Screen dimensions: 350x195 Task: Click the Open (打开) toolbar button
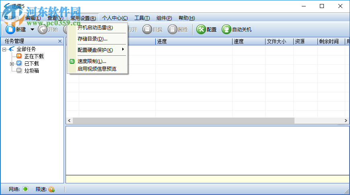[133, 29]
